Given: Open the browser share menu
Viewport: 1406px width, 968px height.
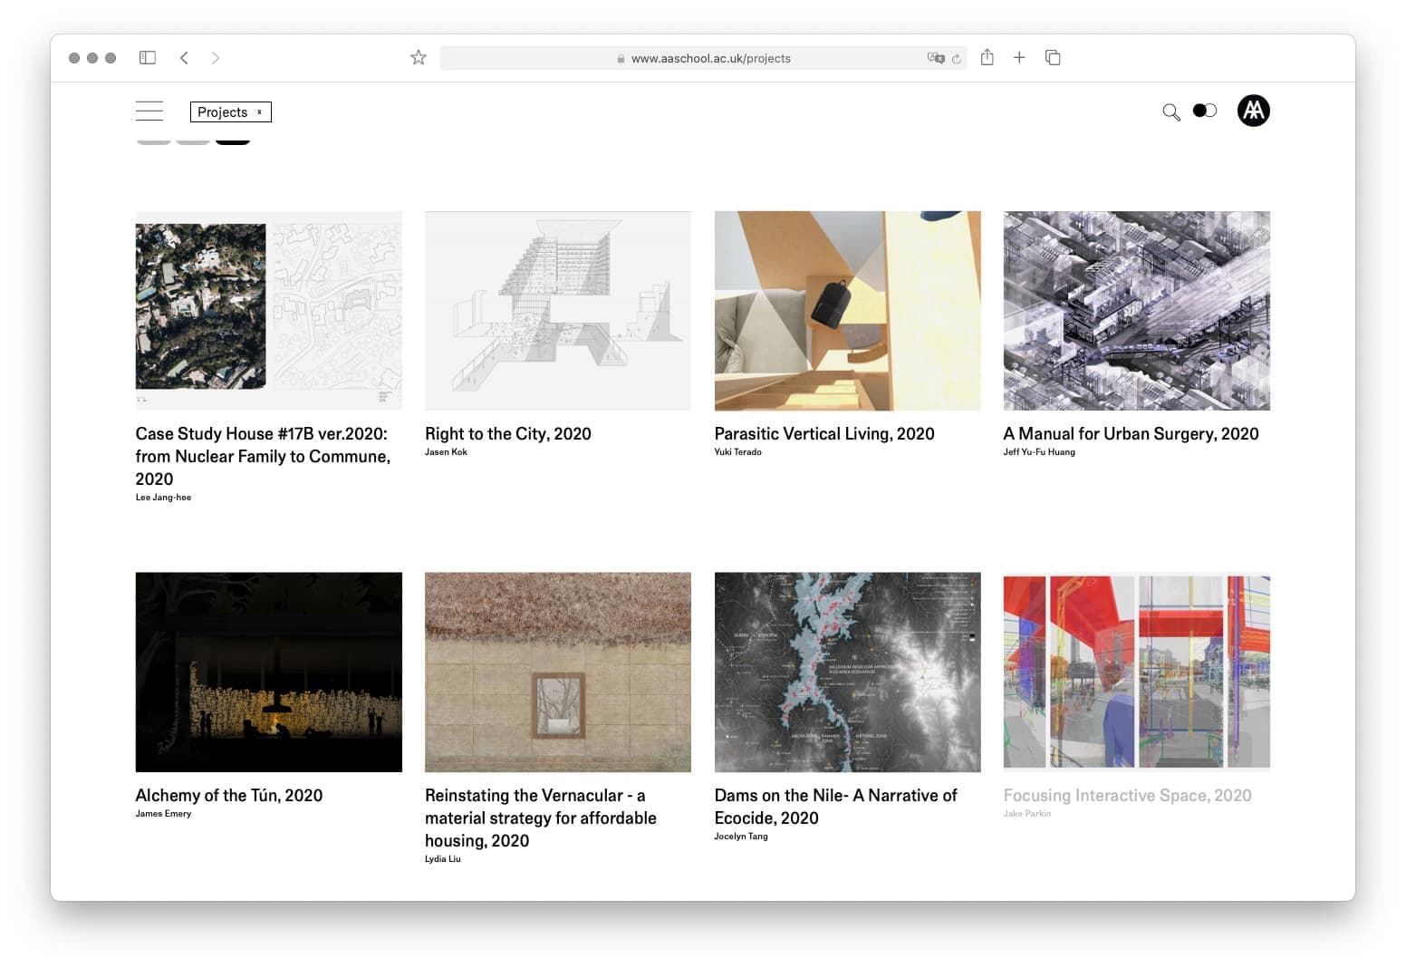Looking at the screenshot, I should click(x=987, y=58).
